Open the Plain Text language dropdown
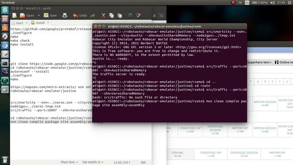This screenshot has width=293, height=165. [x=69, y=162]
